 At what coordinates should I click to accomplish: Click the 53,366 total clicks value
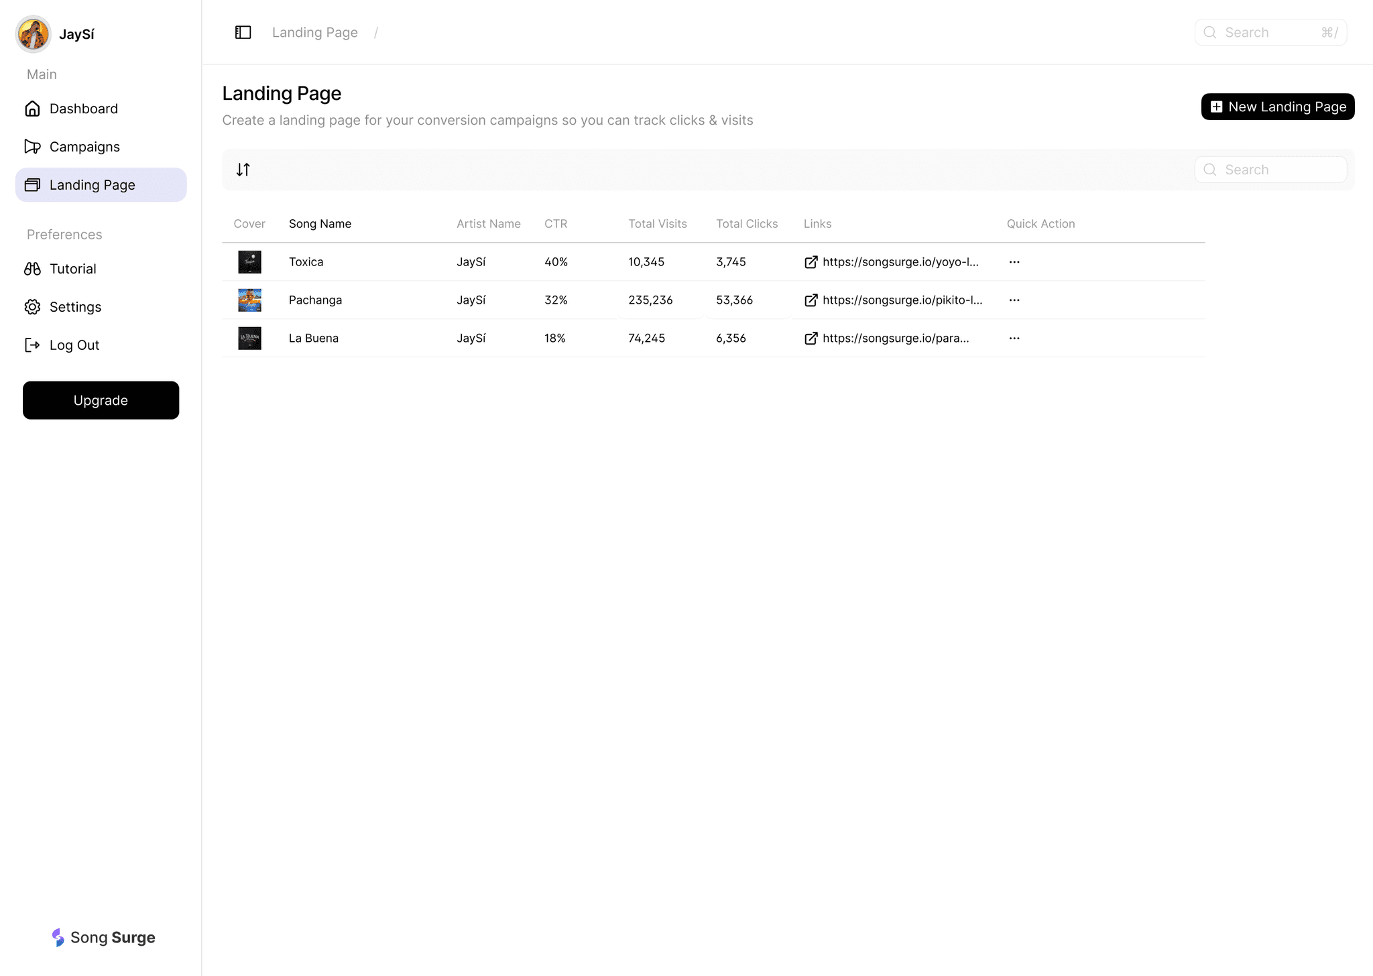[x=734, y=300]
